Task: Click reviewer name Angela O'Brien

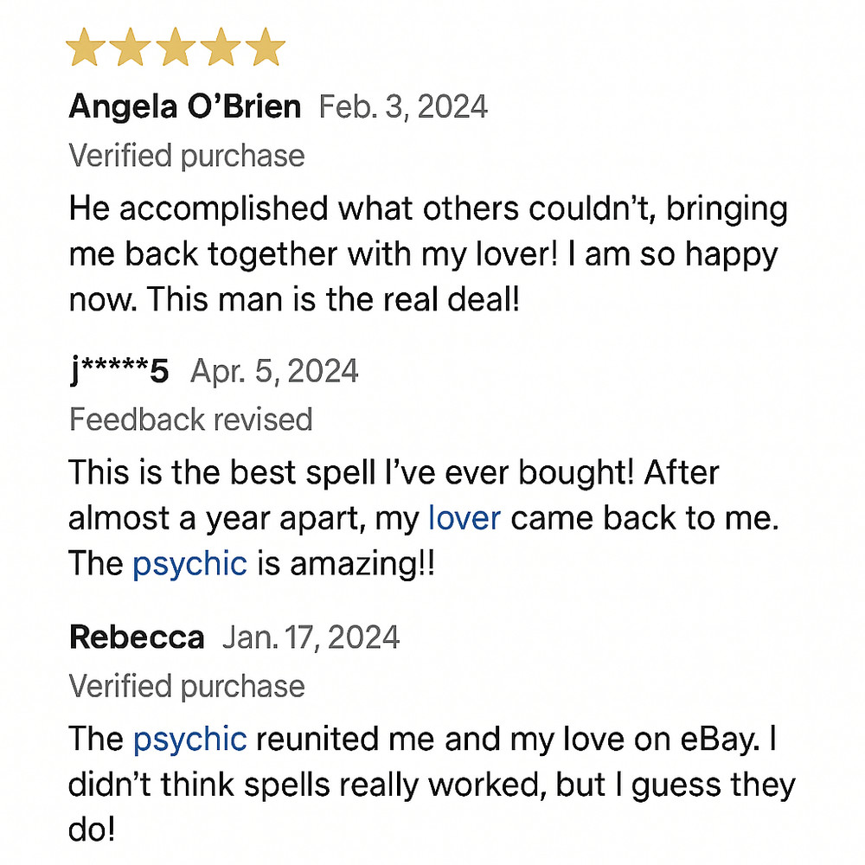Action: [184, 107]
